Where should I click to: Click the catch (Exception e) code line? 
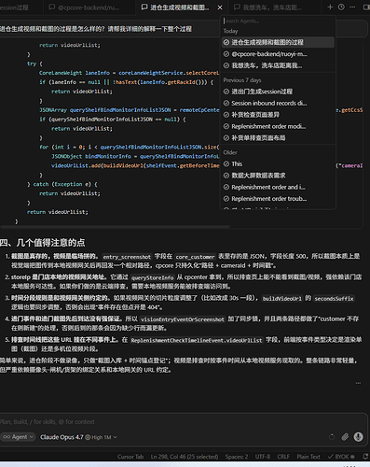(62, 184)
